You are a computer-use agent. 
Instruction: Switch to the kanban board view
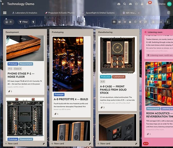[x=114, y=22]
